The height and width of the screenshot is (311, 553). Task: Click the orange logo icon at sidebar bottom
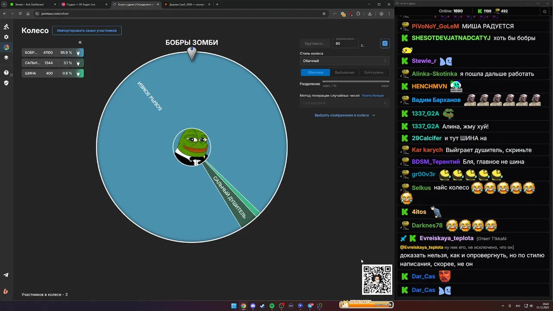[x=6, y=291]
